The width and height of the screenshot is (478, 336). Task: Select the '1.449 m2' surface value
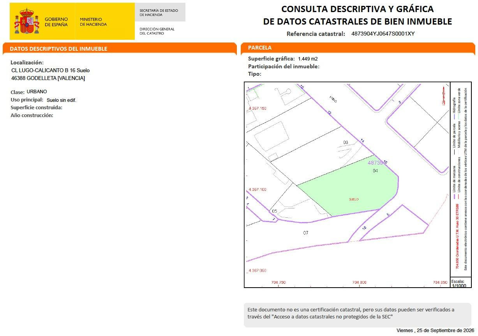pos(308,59)
